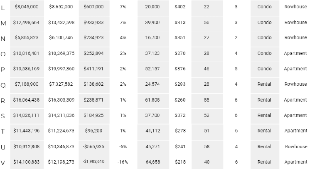Click the -16% percentage cell
Screen dimensions: 310x169
click(x=123, y=162)
